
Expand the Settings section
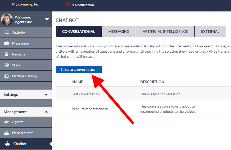pyautogui.click(x=46, y=95)
